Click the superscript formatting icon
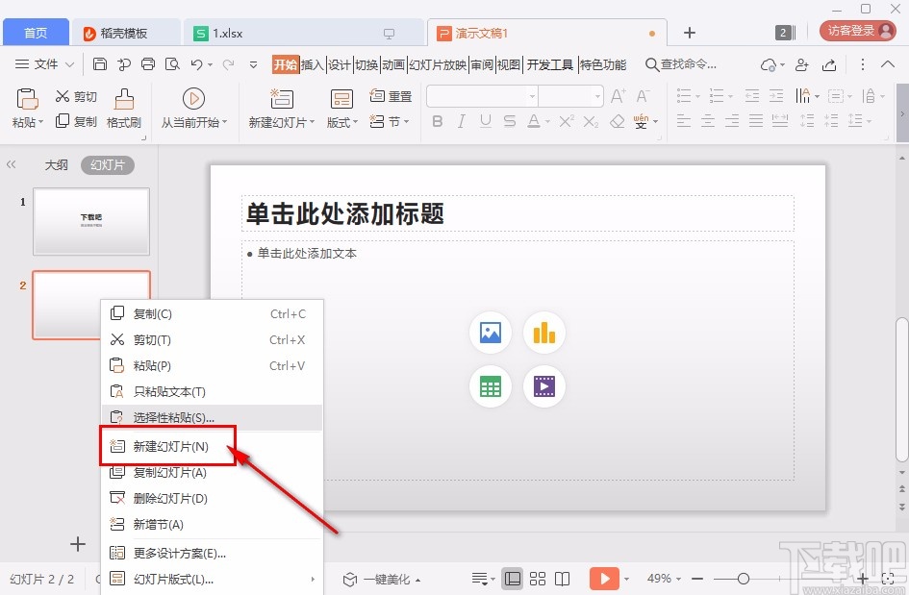Image resolution: width=909 pixels, height=595 pixels. pos(565,121)
